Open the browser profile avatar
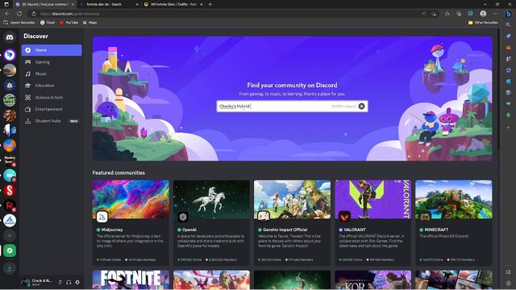The width and height of the screenshot is (516, 290). coord(483,14)
